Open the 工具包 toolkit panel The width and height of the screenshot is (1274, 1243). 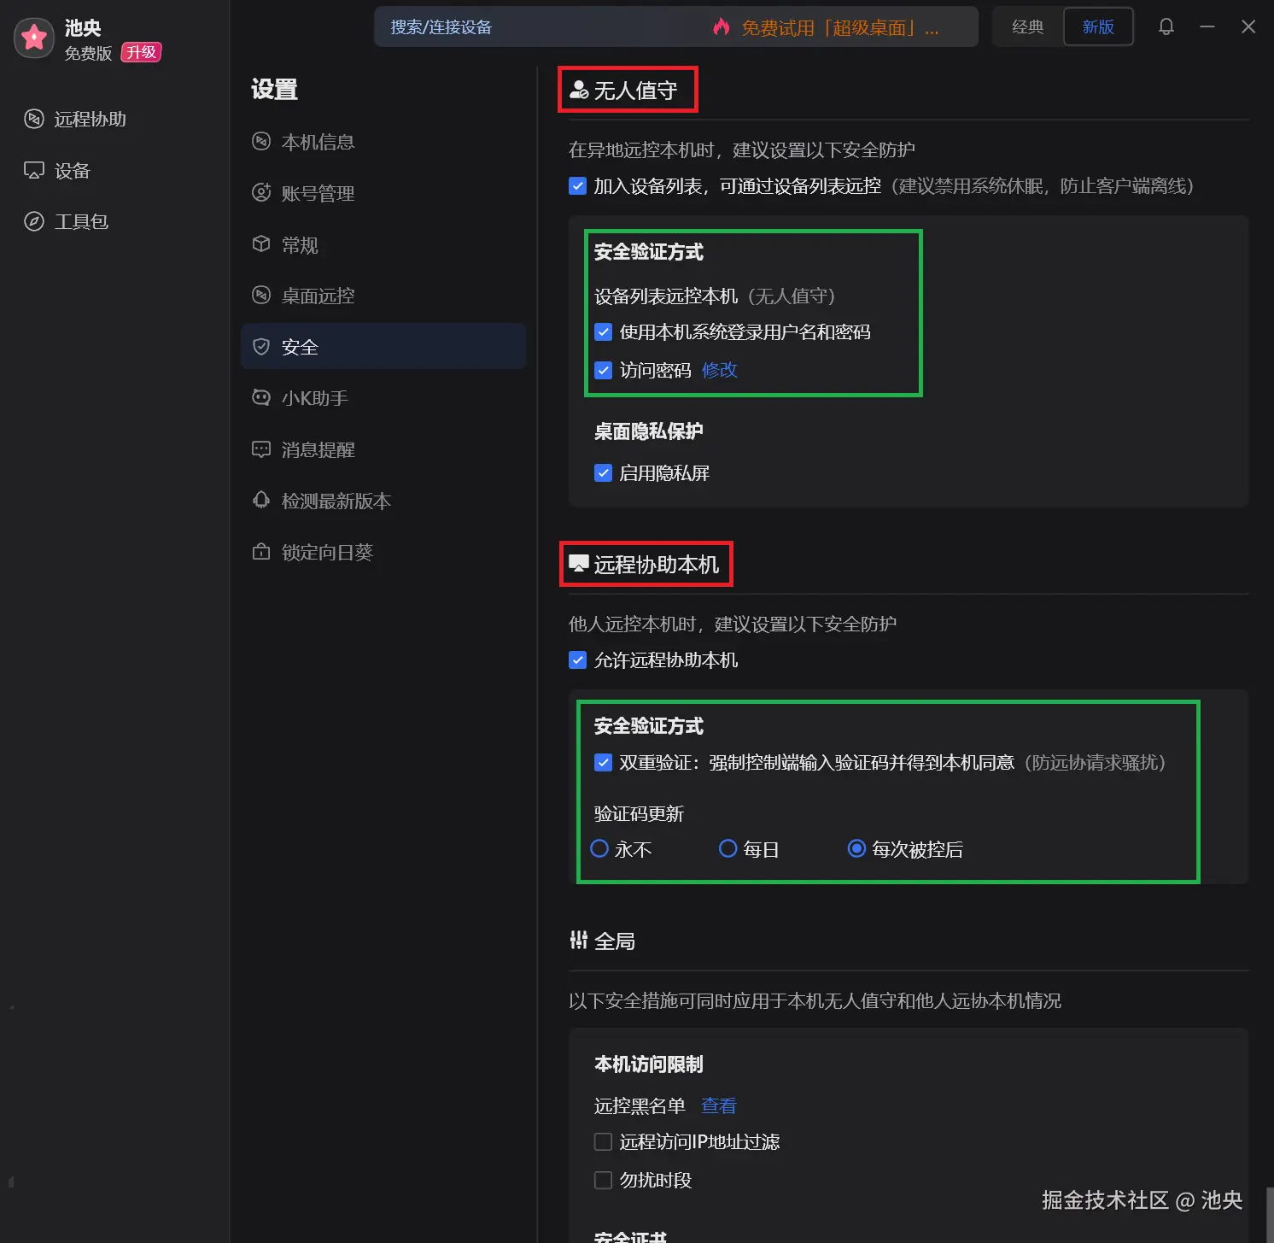click(x=81, y=221)
